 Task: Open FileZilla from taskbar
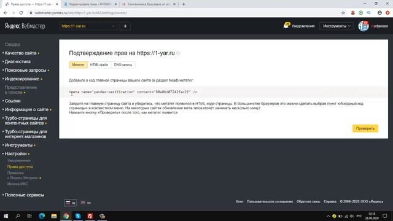90,216
